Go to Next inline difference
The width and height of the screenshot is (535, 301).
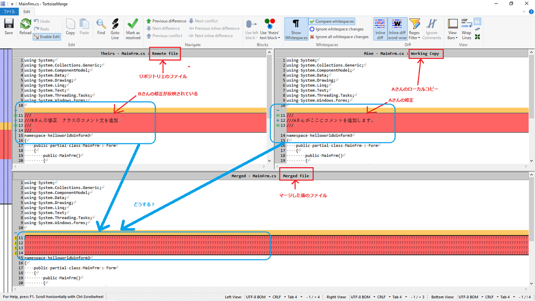[210, 36]
